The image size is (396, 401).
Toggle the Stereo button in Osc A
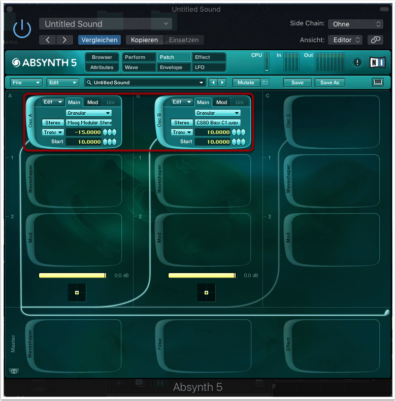(x=53, y=122)
